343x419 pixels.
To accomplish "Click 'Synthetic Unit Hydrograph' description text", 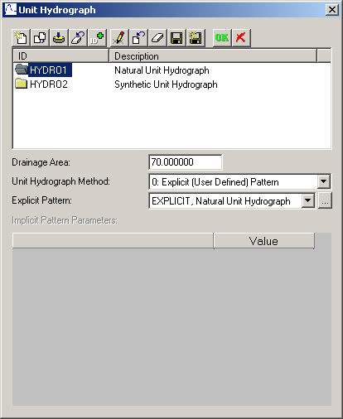I will (166, 84).
